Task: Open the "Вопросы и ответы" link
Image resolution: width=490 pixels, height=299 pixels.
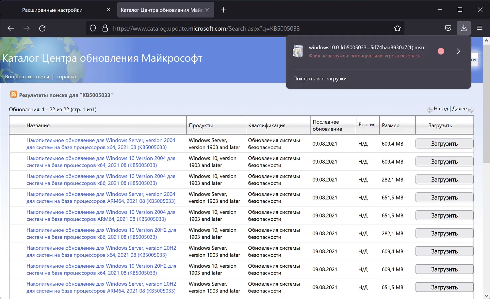Action: [27, 77]
